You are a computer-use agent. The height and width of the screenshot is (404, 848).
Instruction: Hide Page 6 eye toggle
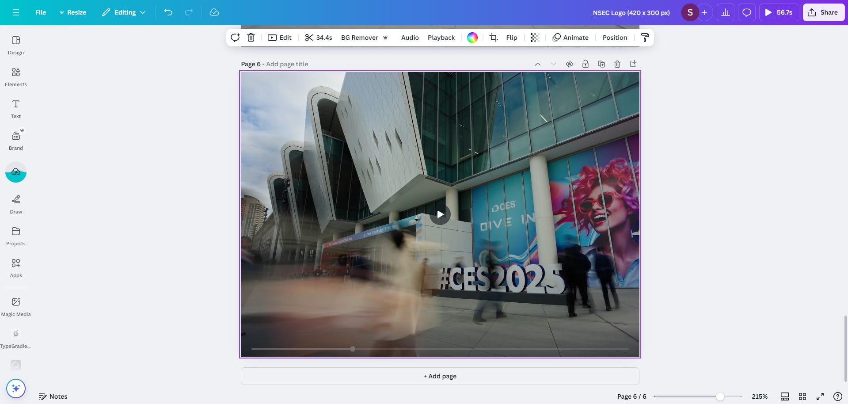570,64
